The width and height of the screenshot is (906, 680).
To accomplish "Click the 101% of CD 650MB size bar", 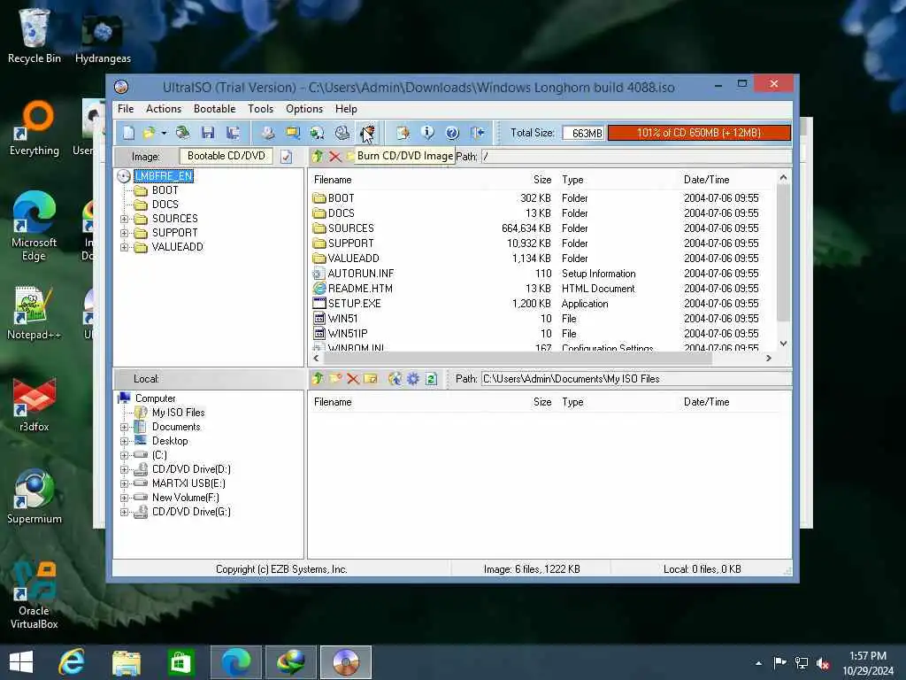I will tap(699, 133).
